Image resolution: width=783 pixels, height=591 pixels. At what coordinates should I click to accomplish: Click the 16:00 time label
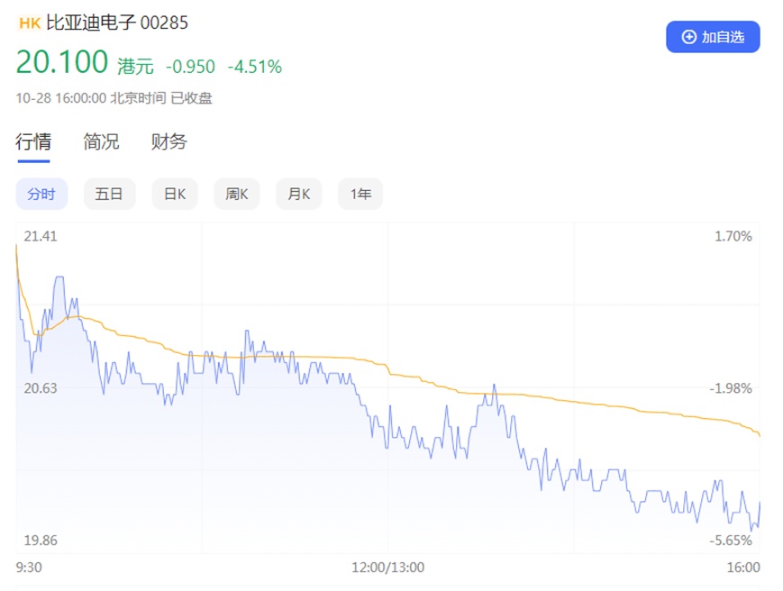743,568
